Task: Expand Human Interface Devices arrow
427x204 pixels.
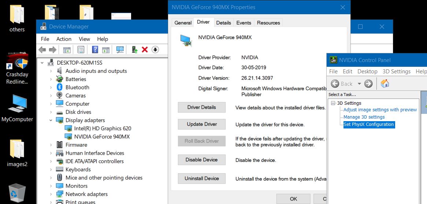Action: pos(51,153)
